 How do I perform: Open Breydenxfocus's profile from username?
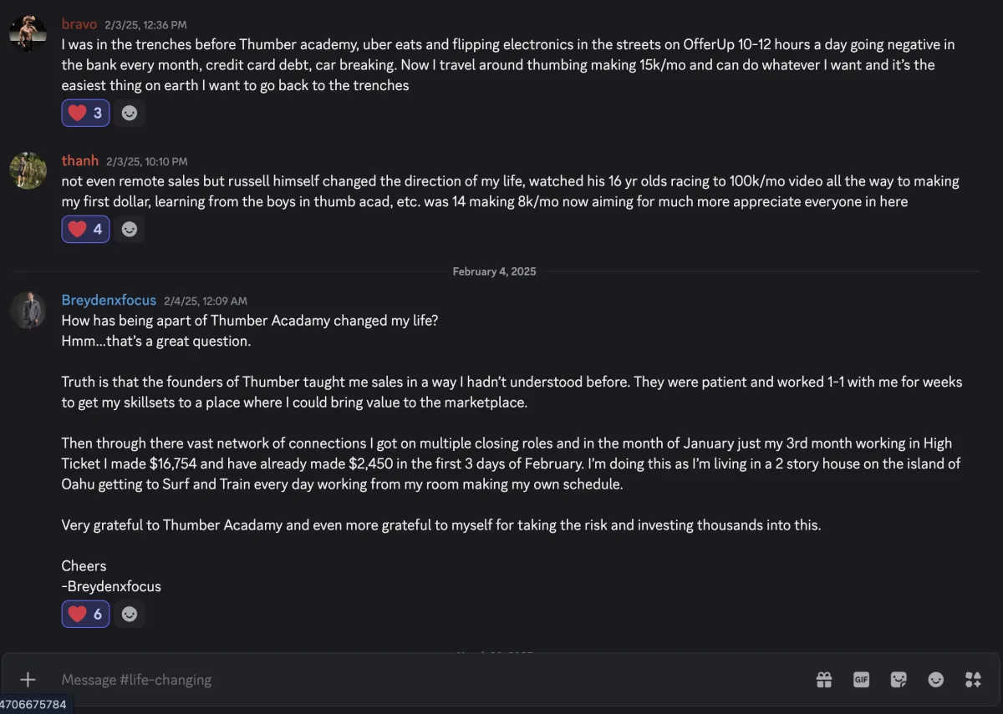click(109, 300)
